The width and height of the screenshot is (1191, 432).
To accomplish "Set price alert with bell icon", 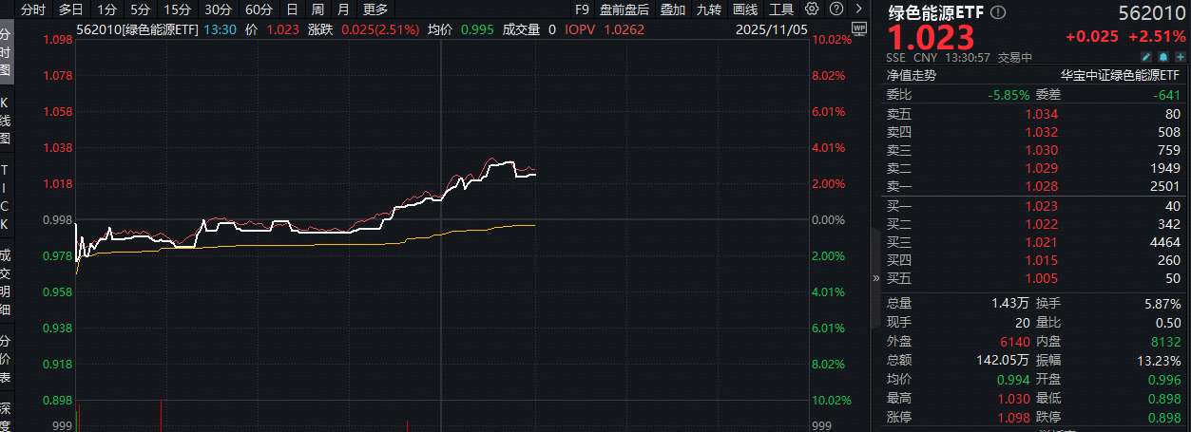I will [1163, 56].
